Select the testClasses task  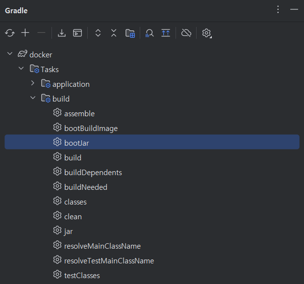click(152, 276)
